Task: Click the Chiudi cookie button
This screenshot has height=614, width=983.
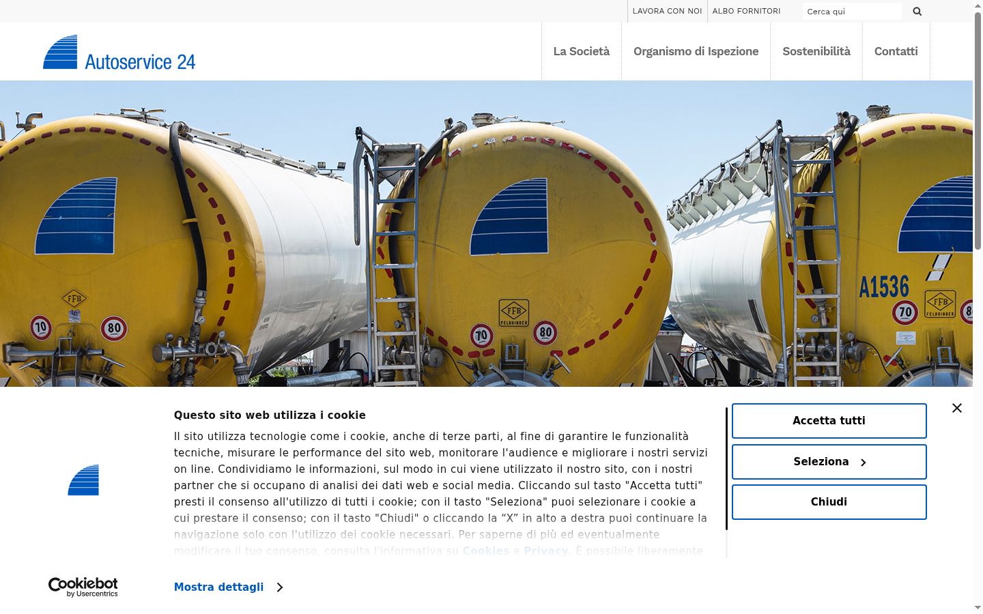Action: [829, 502]
